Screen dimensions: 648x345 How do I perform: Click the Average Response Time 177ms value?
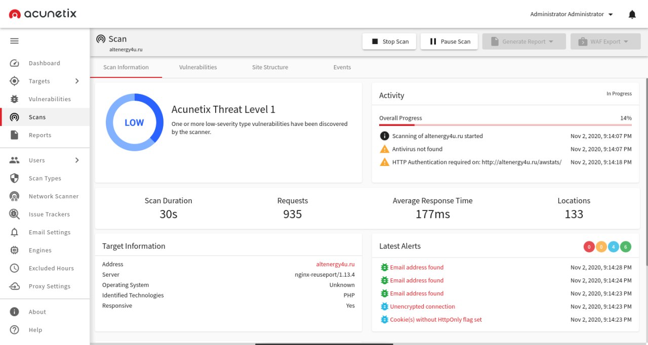pos(433,214)
